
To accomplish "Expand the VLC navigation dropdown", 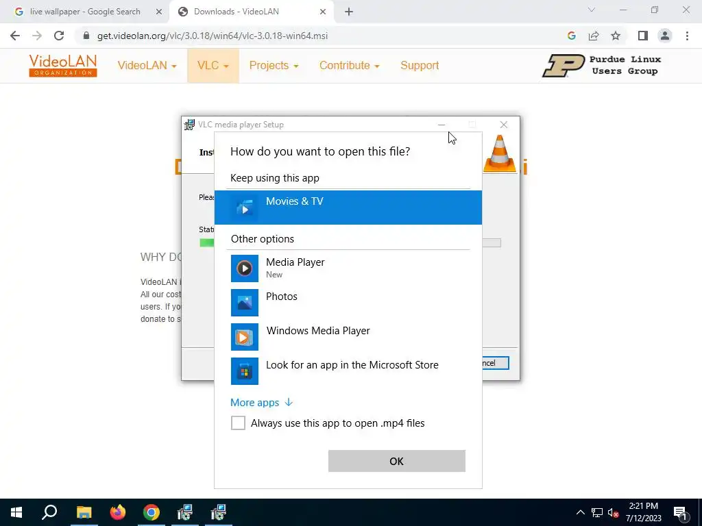I will coord(213,66).
